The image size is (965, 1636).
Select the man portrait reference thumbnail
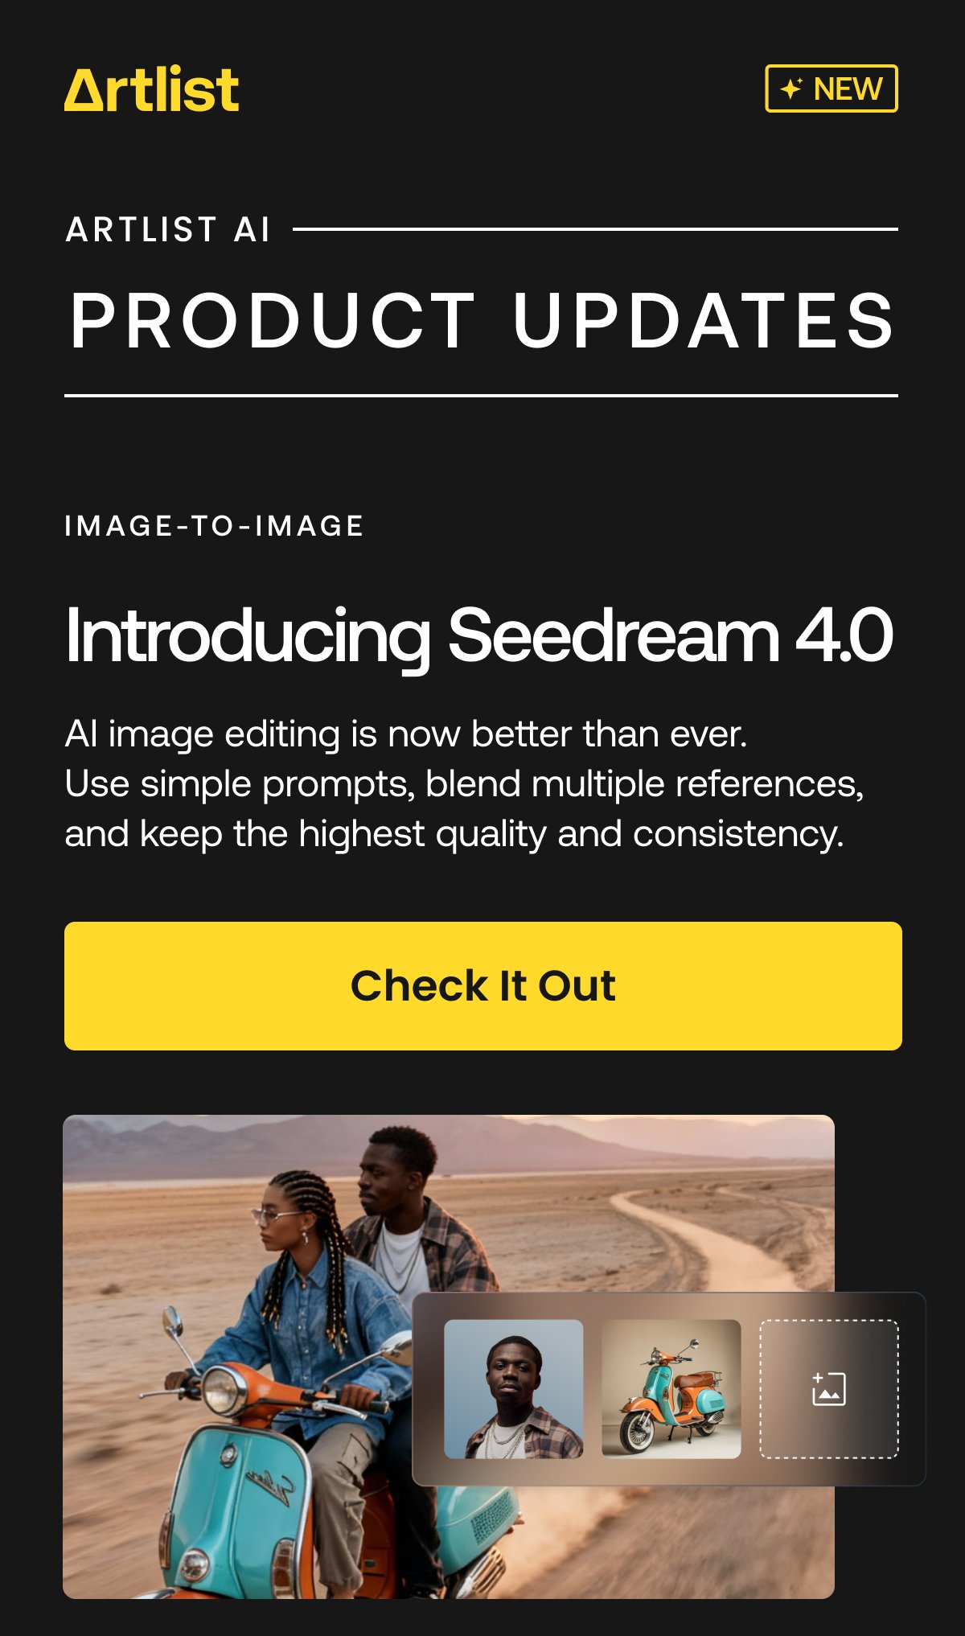514,1389
